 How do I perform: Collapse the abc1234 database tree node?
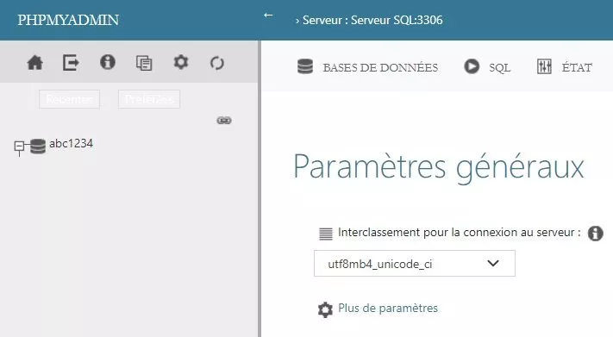pyautogui.click(x=19, y=147)
